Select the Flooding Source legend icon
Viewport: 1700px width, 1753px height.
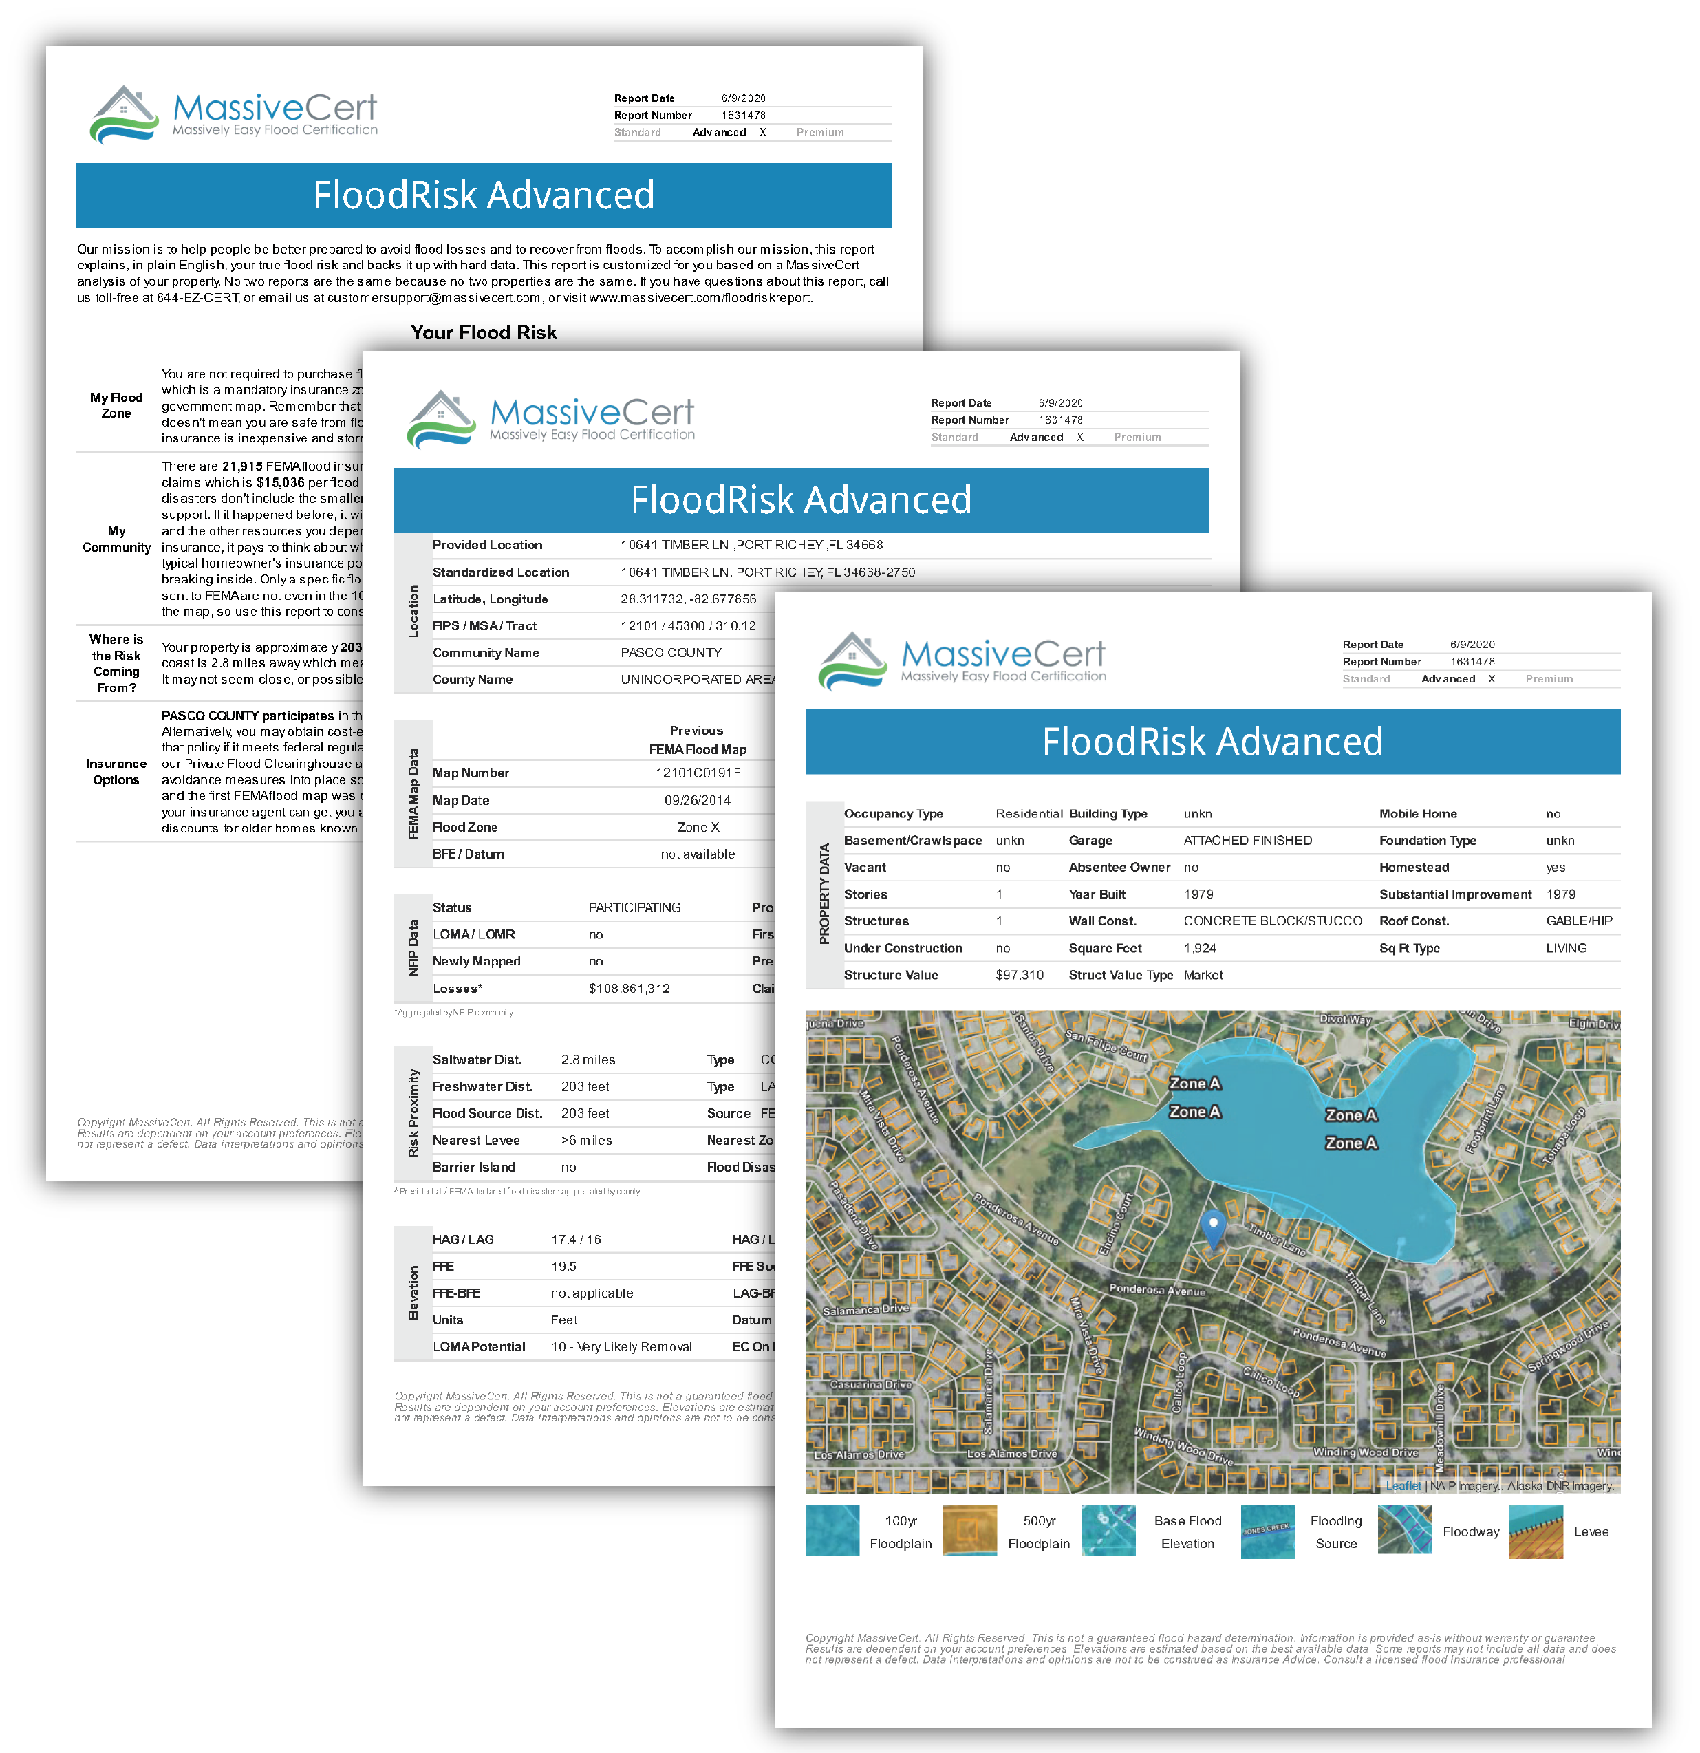click(1267, 1532)
